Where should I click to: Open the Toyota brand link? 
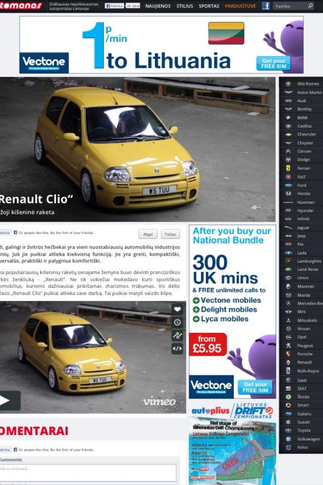[x=303, y=430]
